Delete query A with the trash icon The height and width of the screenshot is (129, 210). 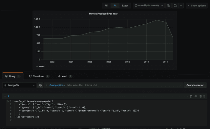tap(200, 96)
